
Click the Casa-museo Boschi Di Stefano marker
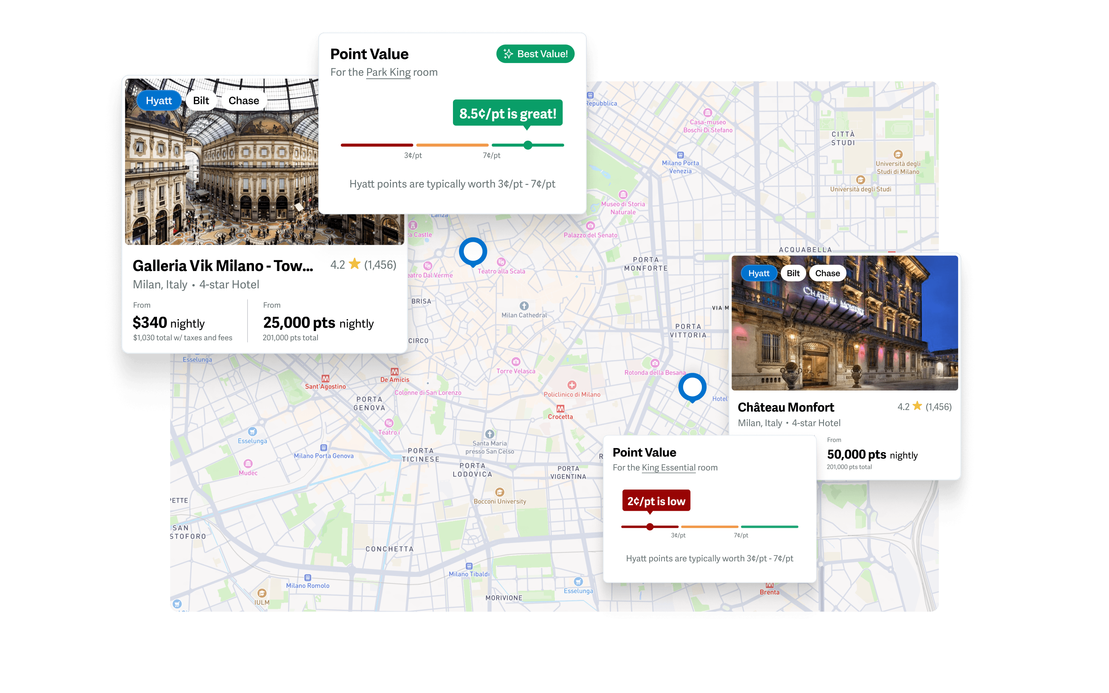coord(708,113)
